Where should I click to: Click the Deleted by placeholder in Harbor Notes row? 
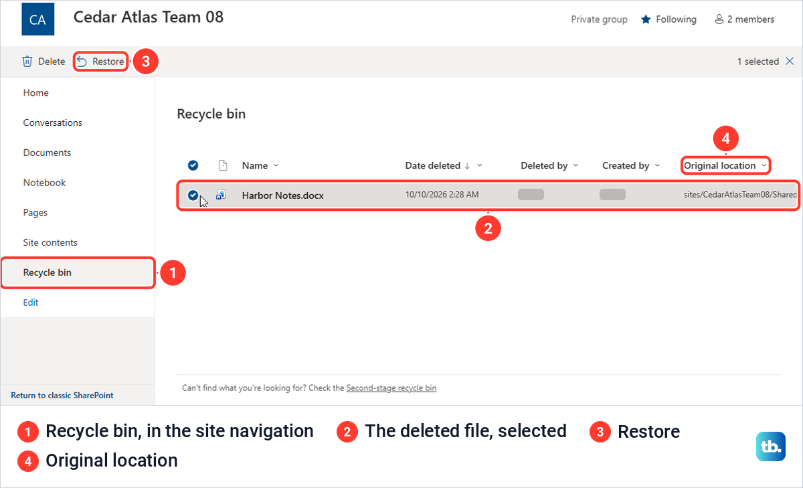pyautogui.click(x=531, y=195)
